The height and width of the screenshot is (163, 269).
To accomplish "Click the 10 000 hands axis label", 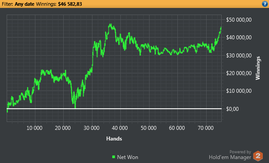I will 35,128.
